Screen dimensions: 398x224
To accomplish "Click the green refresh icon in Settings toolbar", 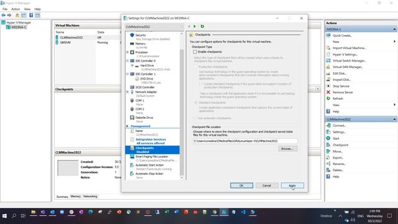I will [x=202, y=26].
